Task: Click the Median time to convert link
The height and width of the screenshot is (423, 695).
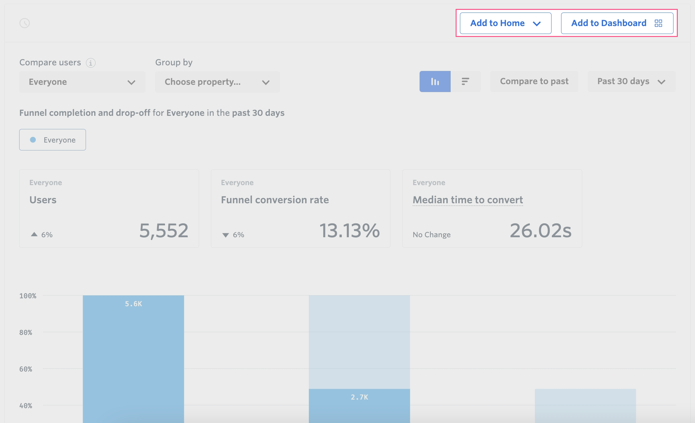Action: (468, 200)
